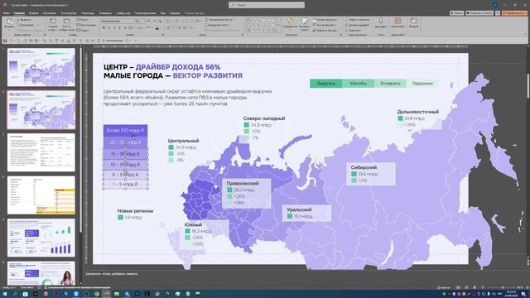The height and width of the screenshot is (298, 530).
Task: Toggle Notes pane from status bar
Action: tap(444, 287)
